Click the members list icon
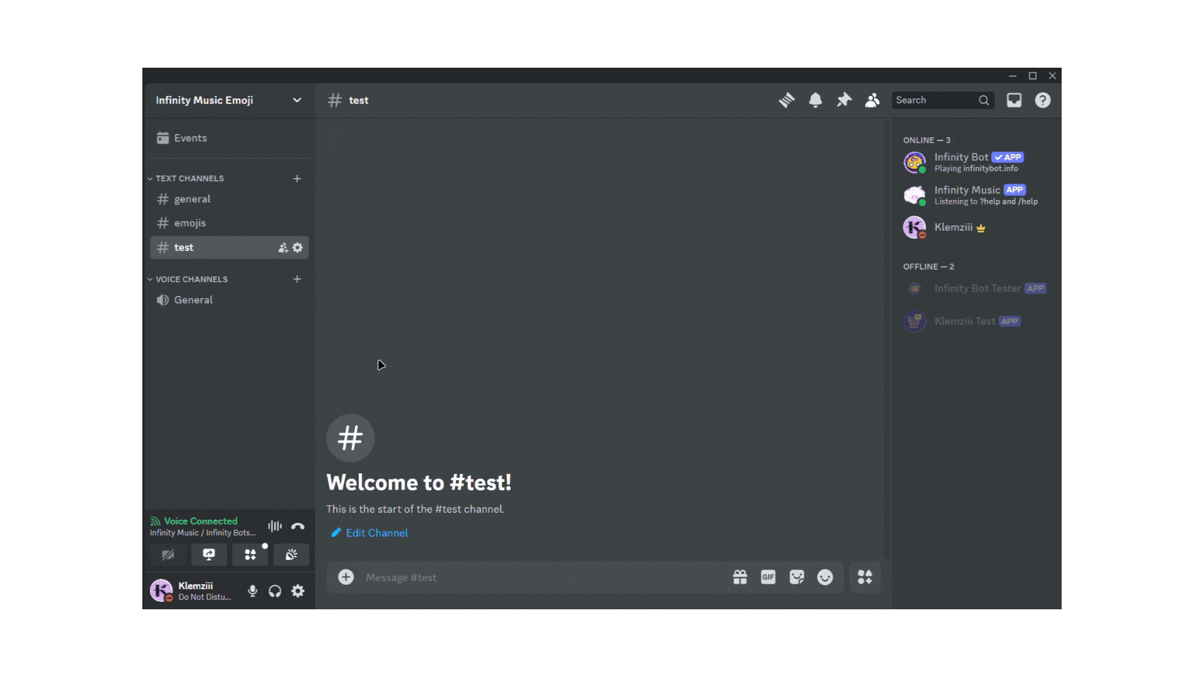The width and height of the screenshot is (1204, 677). pyautogui.click(x=871, y=100)
